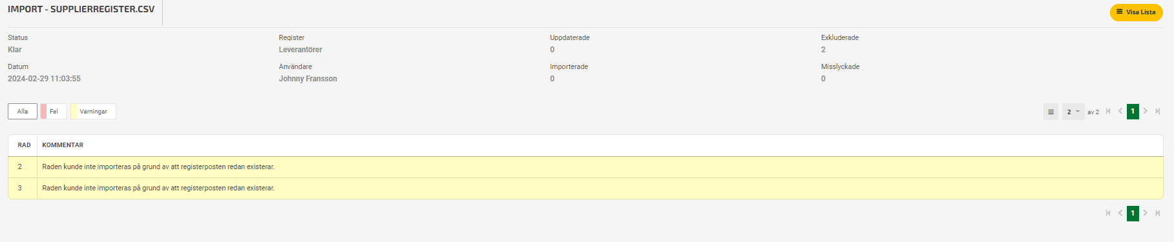Select page 1 in bottom pagination
The width and height of the screenshot is (1174, 242).
pyautogui.click(x=1133, y=213)
